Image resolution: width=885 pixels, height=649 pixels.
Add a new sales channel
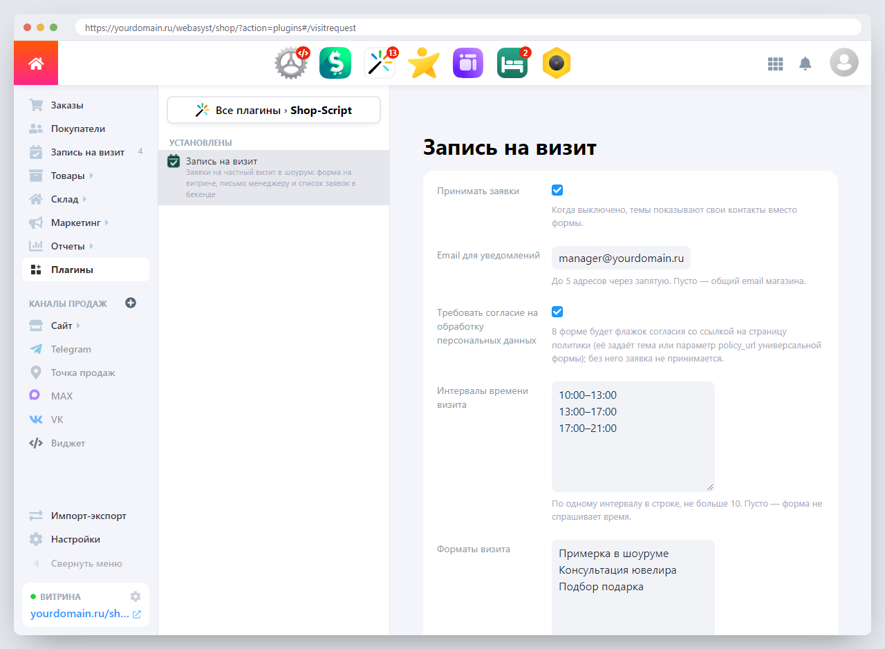(x=131, y=303)
